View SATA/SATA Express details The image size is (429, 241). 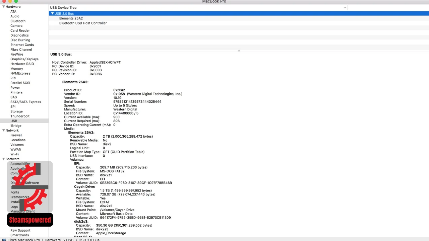coord(25,102)
